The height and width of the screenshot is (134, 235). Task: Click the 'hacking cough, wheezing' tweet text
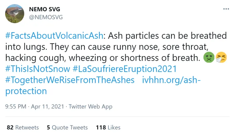tap(66, 58)
